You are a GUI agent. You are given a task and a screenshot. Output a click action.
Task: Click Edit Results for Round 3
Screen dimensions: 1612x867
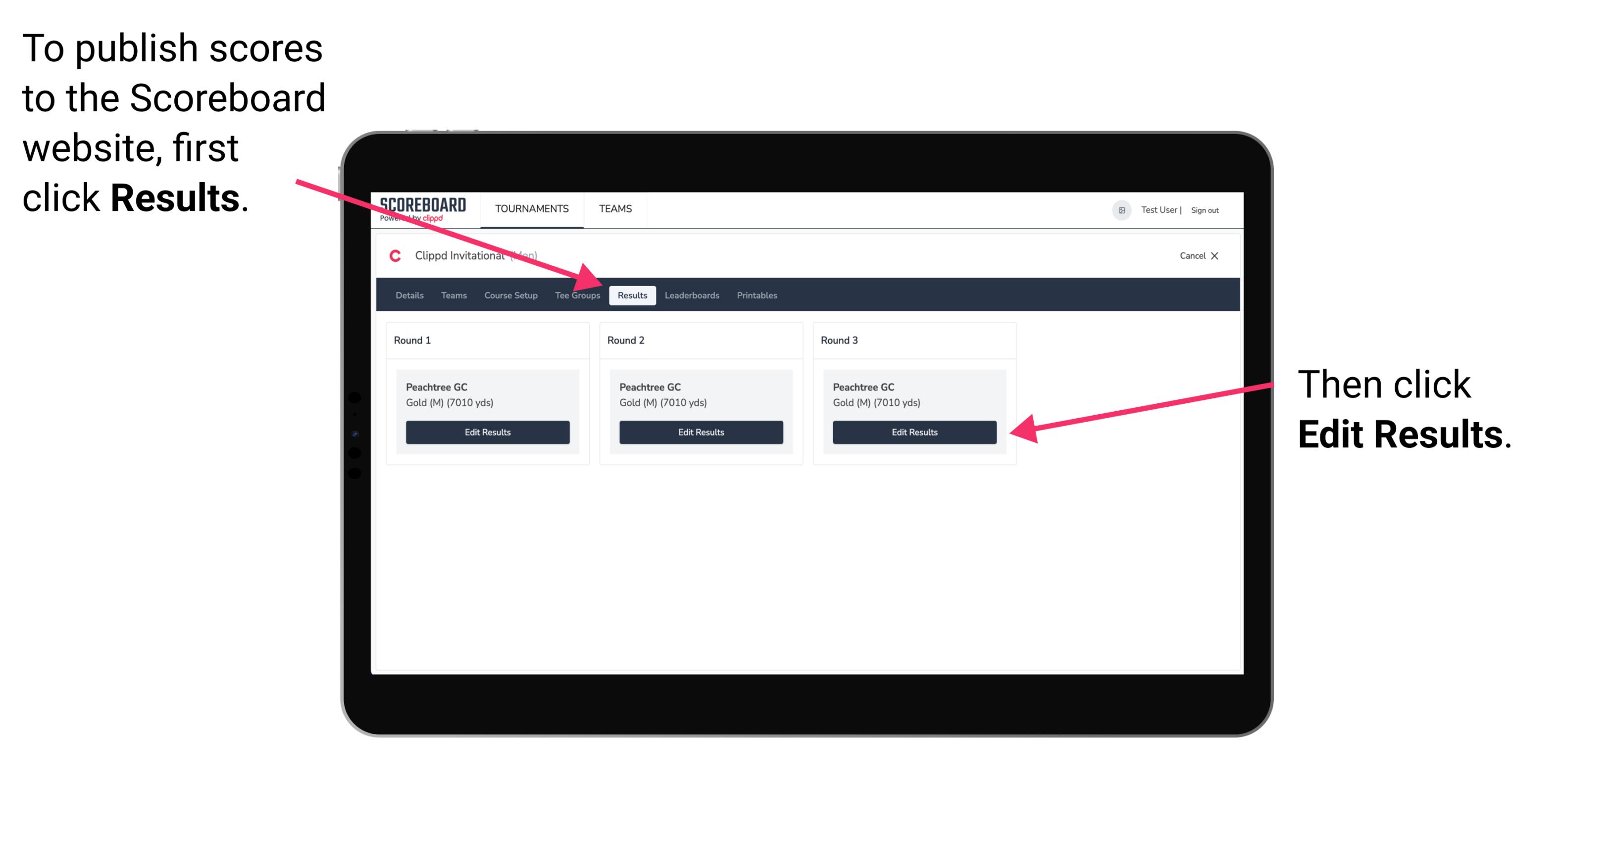click(913, 433)
